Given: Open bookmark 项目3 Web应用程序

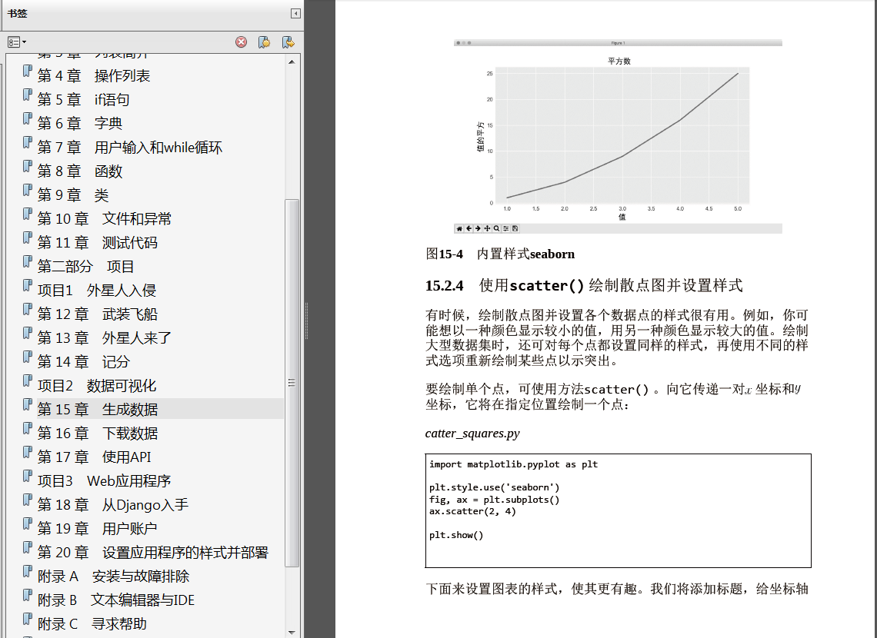Looking at the screenshot, I should 104,480.
